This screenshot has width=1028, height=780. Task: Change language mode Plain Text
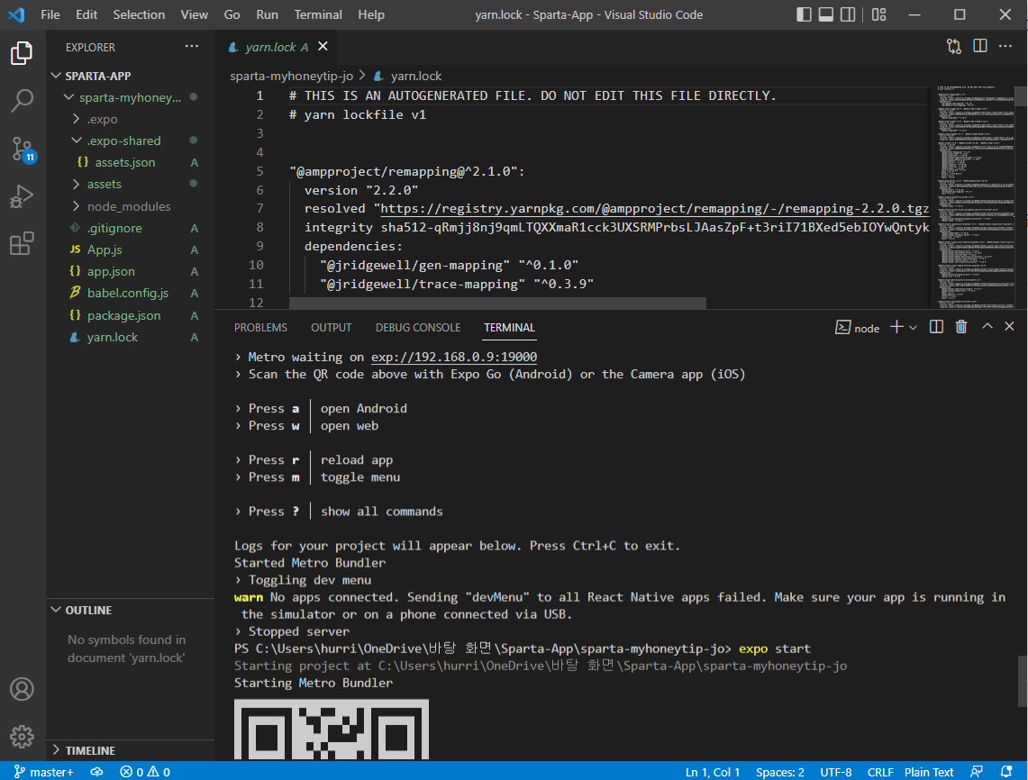tap(928, 772)
